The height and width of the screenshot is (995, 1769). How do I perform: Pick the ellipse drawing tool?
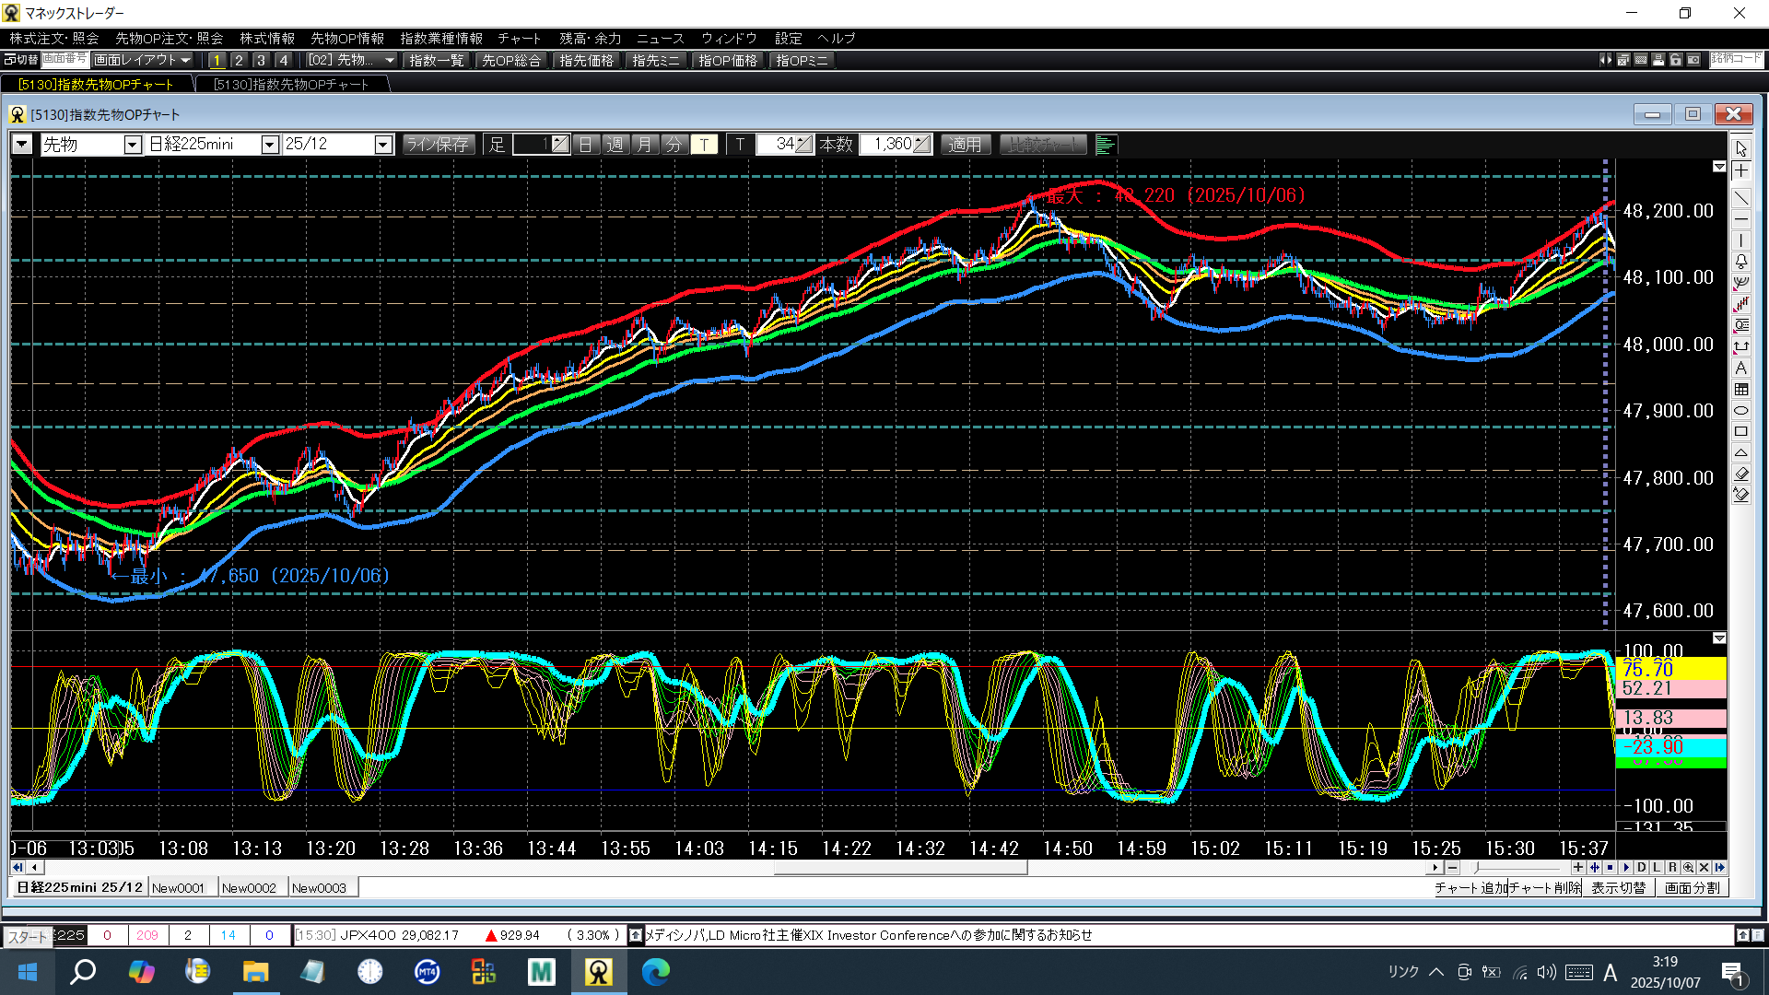point(1740,411)
